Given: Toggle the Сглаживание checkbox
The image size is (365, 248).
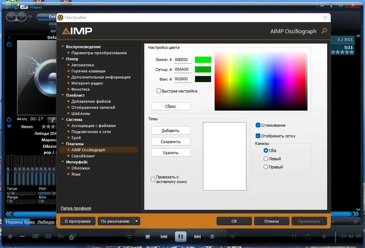Looking at the screenshot, I should click(x=258, y=125).
